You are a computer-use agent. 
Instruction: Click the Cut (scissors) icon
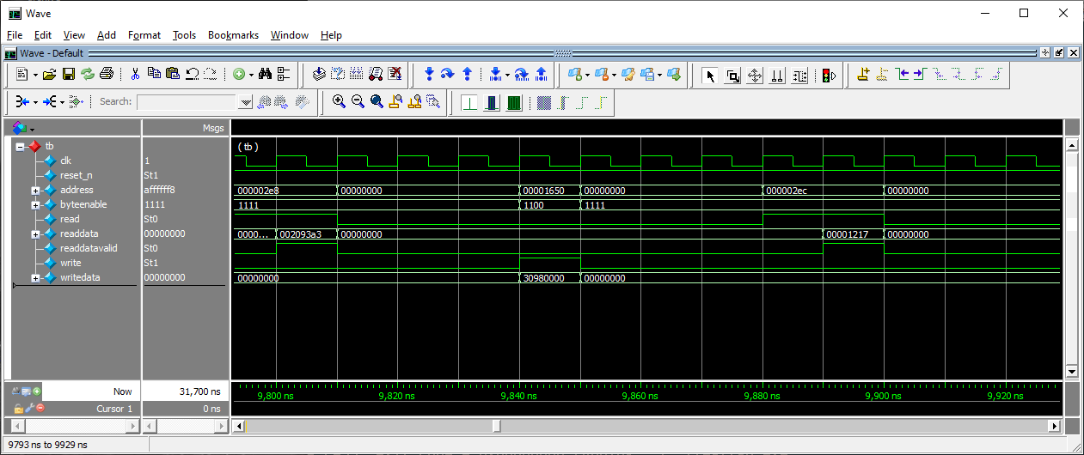[x=136, y=75]
